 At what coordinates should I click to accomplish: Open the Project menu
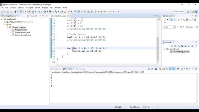(x=45, y=8)
